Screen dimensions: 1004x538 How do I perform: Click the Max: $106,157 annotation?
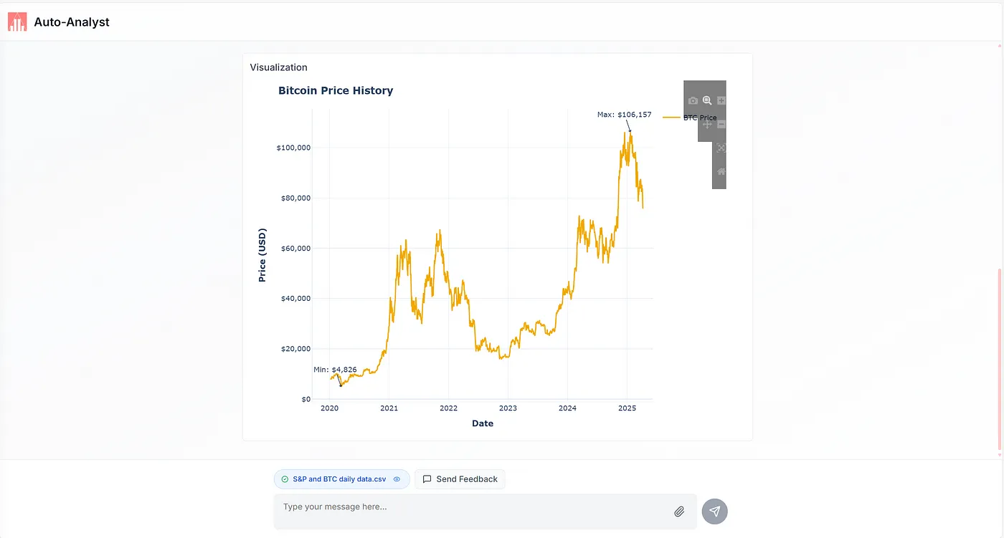[x=624, y=115]
